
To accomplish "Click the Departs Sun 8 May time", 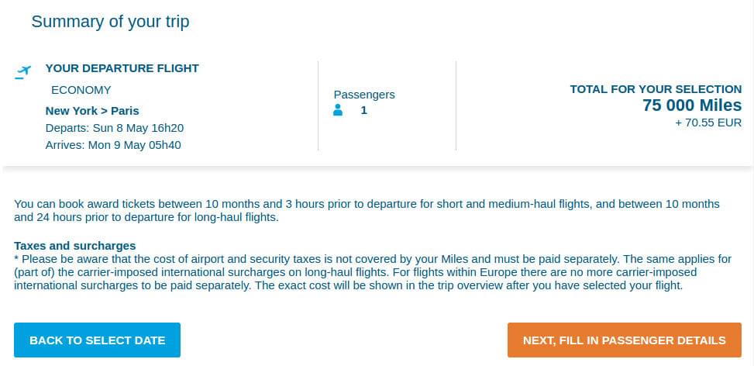I will pyautogui.click(x=115, y=128).
